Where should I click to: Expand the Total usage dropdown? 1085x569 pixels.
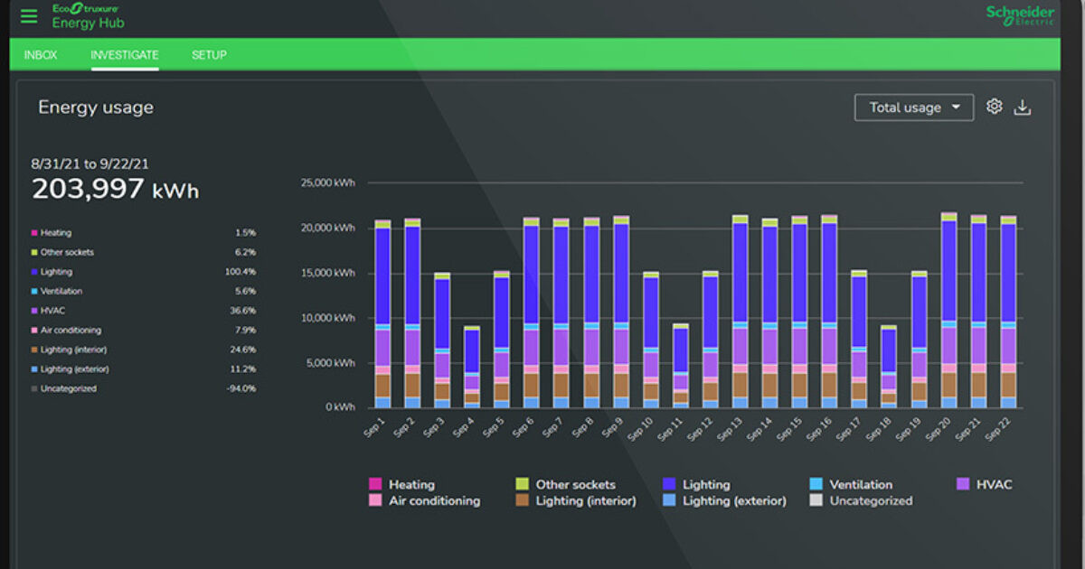click(914, 107)
